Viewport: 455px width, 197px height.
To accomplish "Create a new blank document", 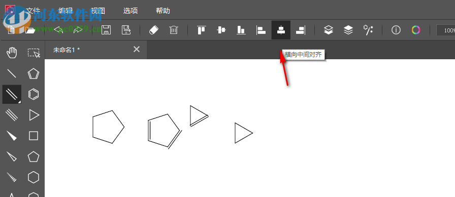I will [11, 30].
